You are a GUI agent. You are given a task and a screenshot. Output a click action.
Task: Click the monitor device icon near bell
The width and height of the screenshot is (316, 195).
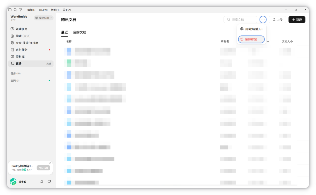coord(49,182)
